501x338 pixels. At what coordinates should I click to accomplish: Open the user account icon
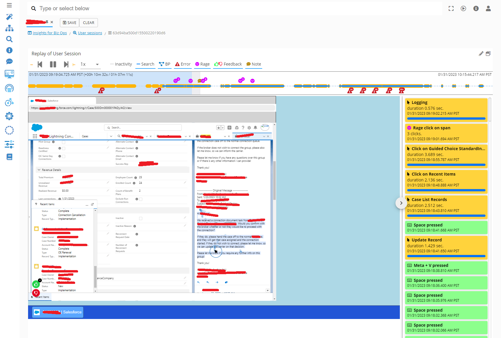click(x=488, y=8)
